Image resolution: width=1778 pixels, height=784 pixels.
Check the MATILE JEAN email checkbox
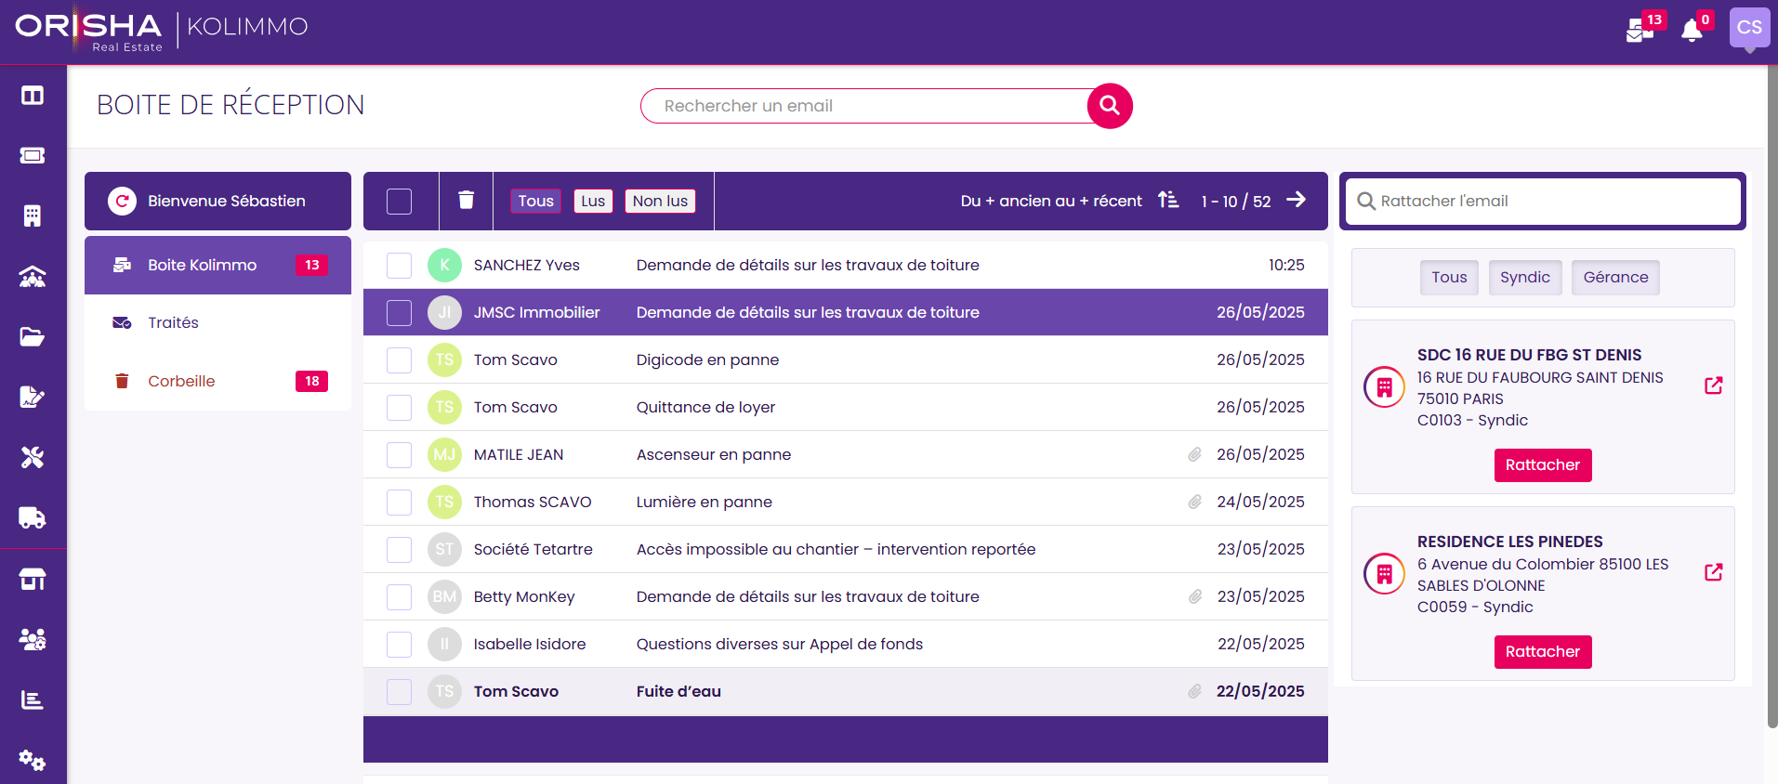click(400, 455)
